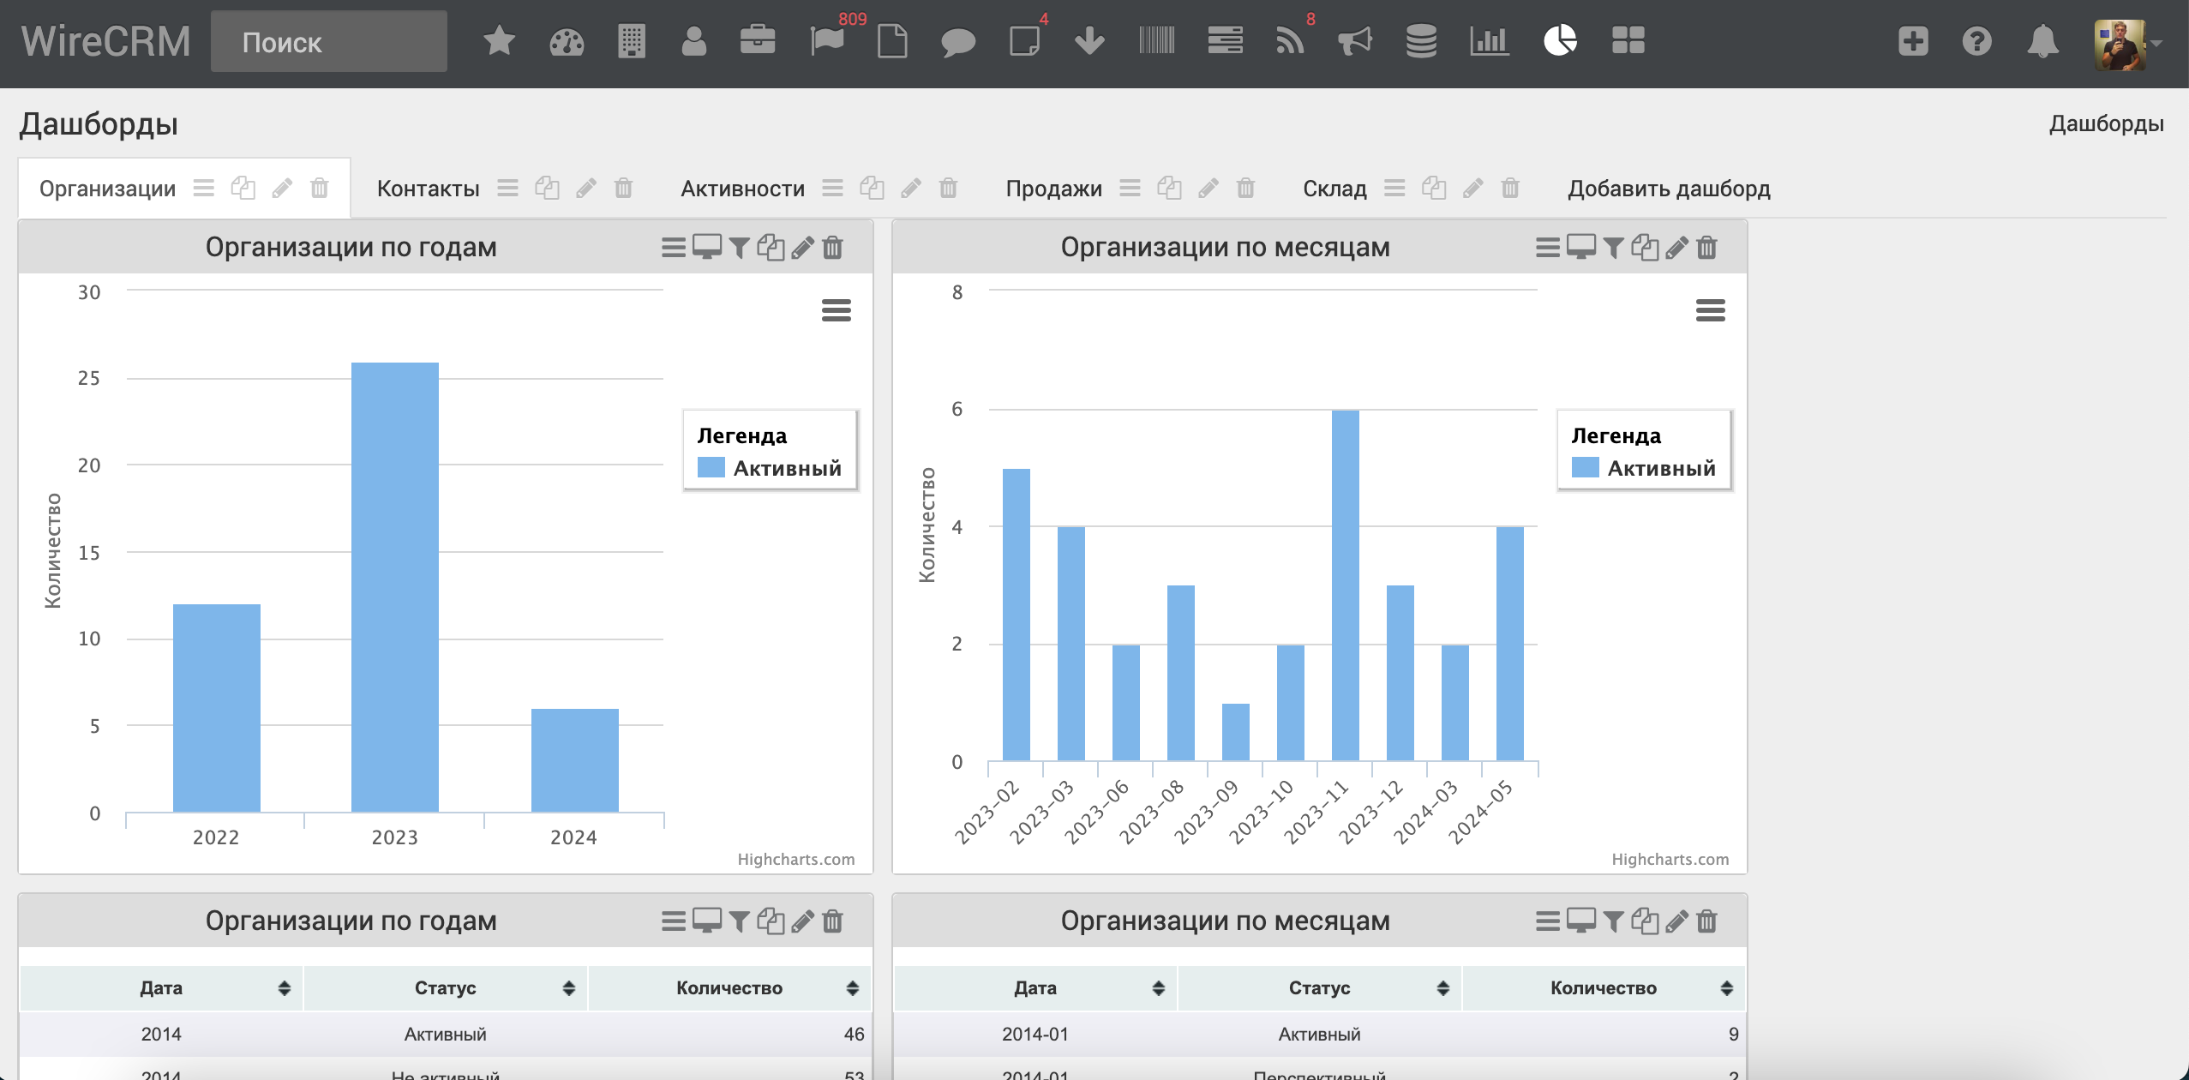Open display monitor icon on Организации по месяцам chart
This screenshot has height=1080, width=2189.
pos(1580,247)
